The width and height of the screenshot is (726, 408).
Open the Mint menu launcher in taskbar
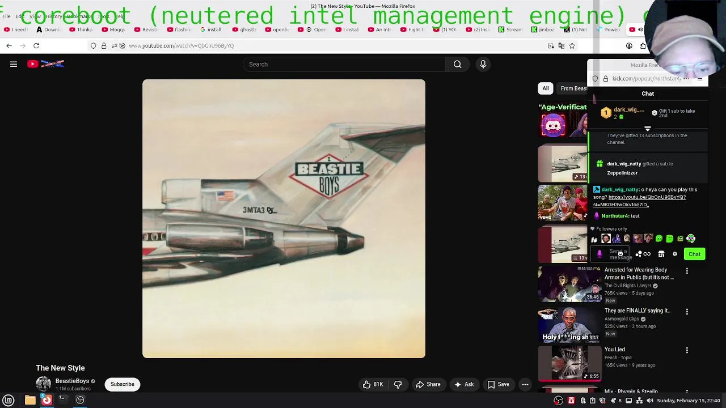tap(9, 400)
